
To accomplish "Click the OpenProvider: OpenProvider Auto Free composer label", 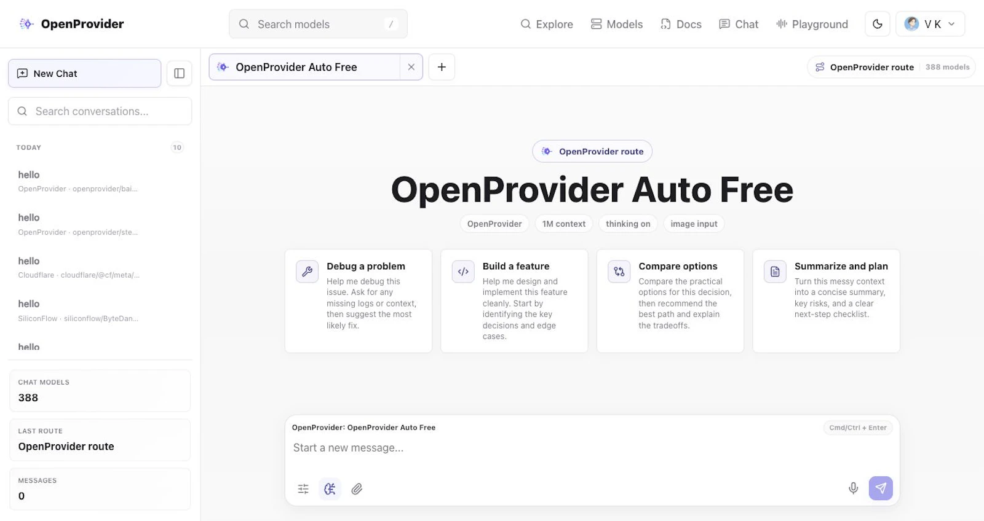I will pyautogui.click(x=363, y=428).
